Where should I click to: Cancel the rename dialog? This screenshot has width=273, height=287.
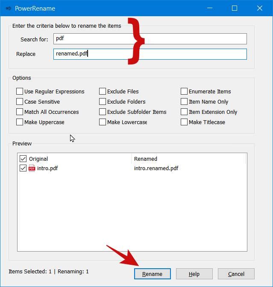(236, 274)
